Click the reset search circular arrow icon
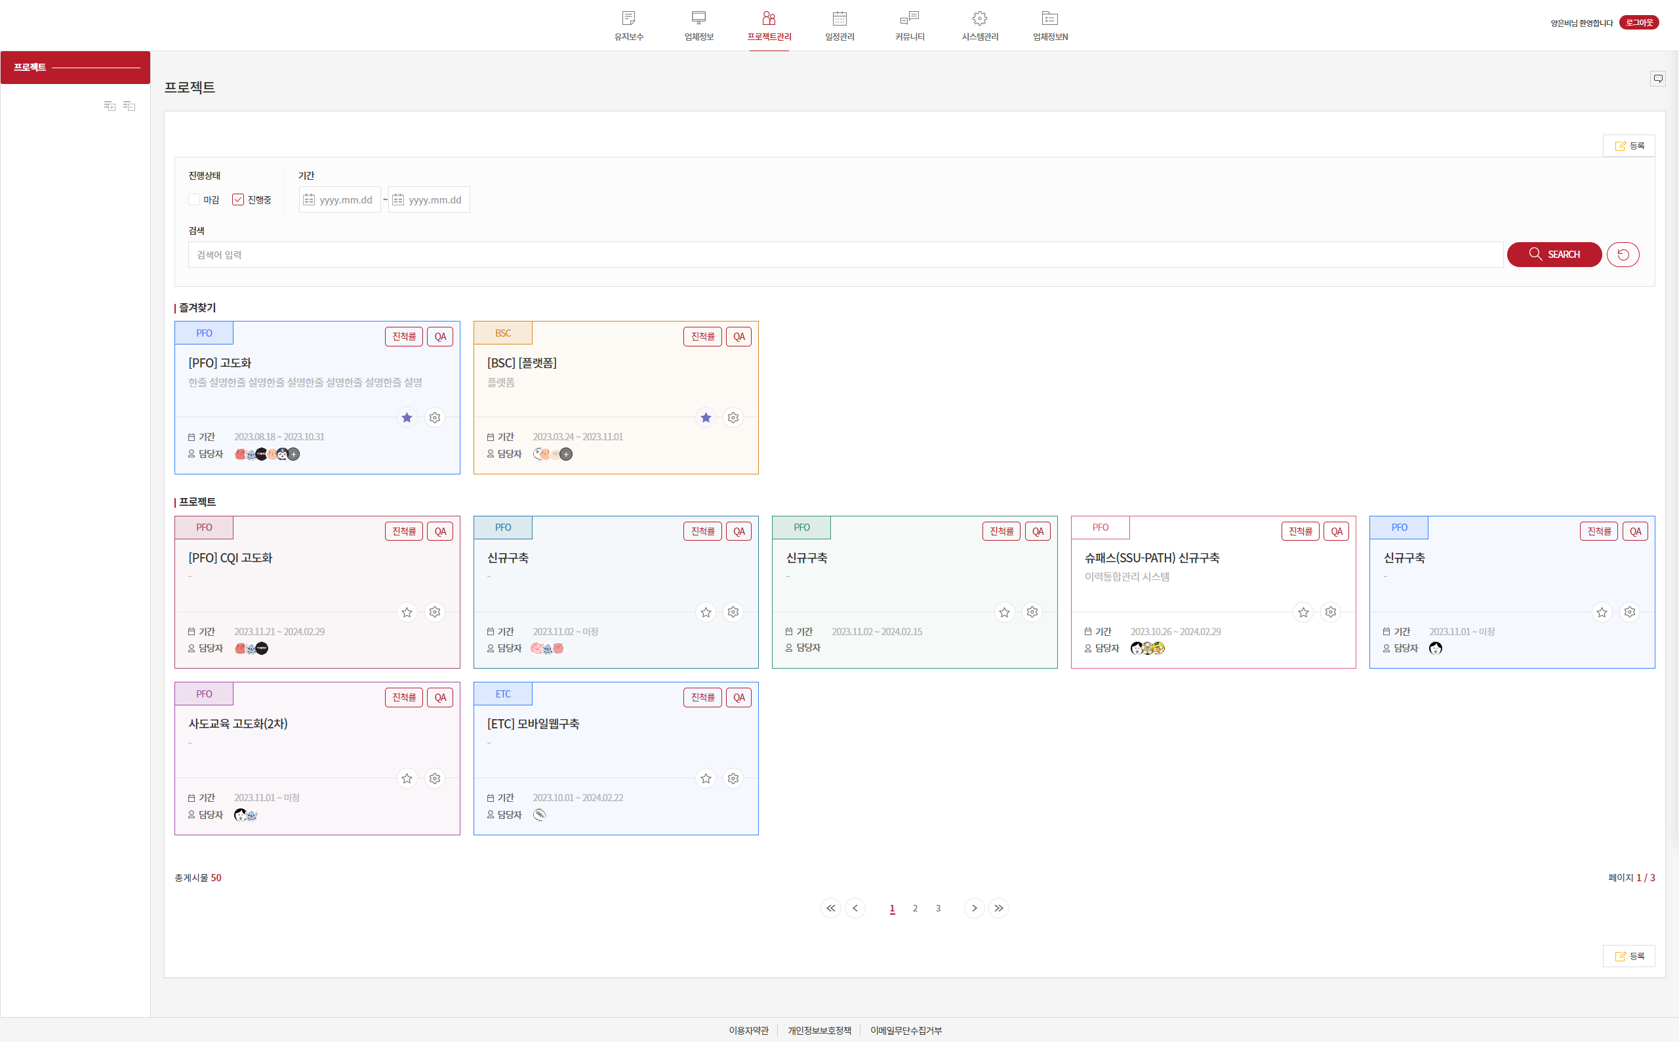Image resolution: width=1679 pixels, height=1042 pixels. click(x=1623, y=255)
